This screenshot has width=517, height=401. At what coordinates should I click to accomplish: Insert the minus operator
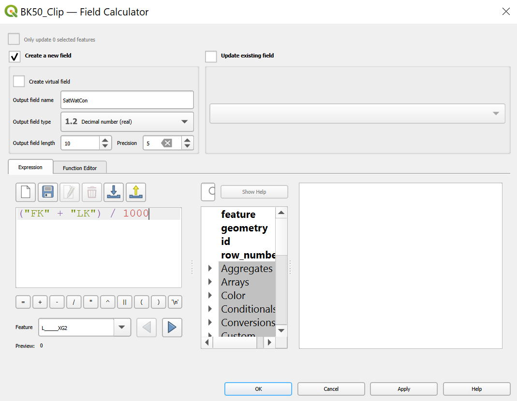tap(57, 302)
